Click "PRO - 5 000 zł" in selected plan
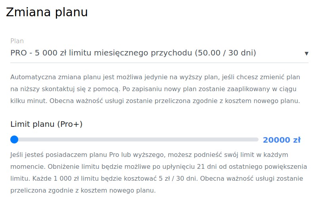322x212 pixels. pos(38,53)
